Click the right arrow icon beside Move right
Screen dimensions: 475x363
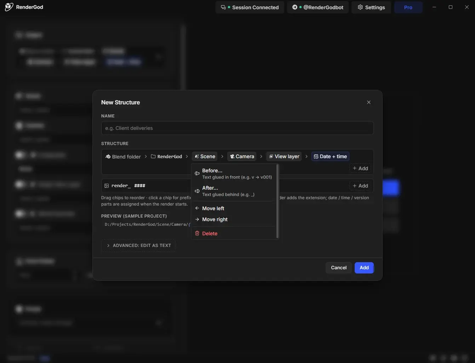[x=197, y=219]
